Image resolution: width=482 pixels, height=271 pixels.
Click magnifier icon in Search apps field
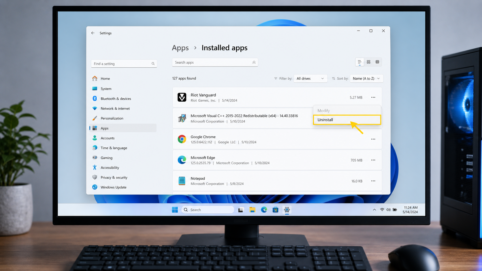254,62
